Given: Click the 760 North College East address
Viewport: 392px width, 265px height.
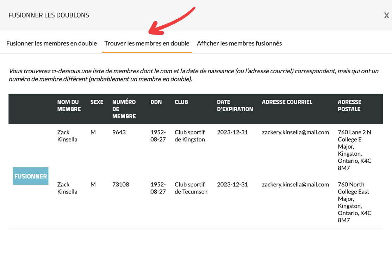Looking at the screenshot, I should pyautogui.click(x=354, y=202).
